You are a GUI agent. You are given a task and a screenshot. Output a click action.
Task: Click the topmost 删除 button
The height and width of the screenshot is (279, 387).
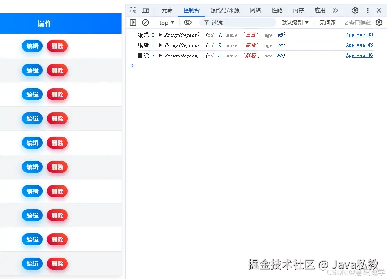click(57, 46)
